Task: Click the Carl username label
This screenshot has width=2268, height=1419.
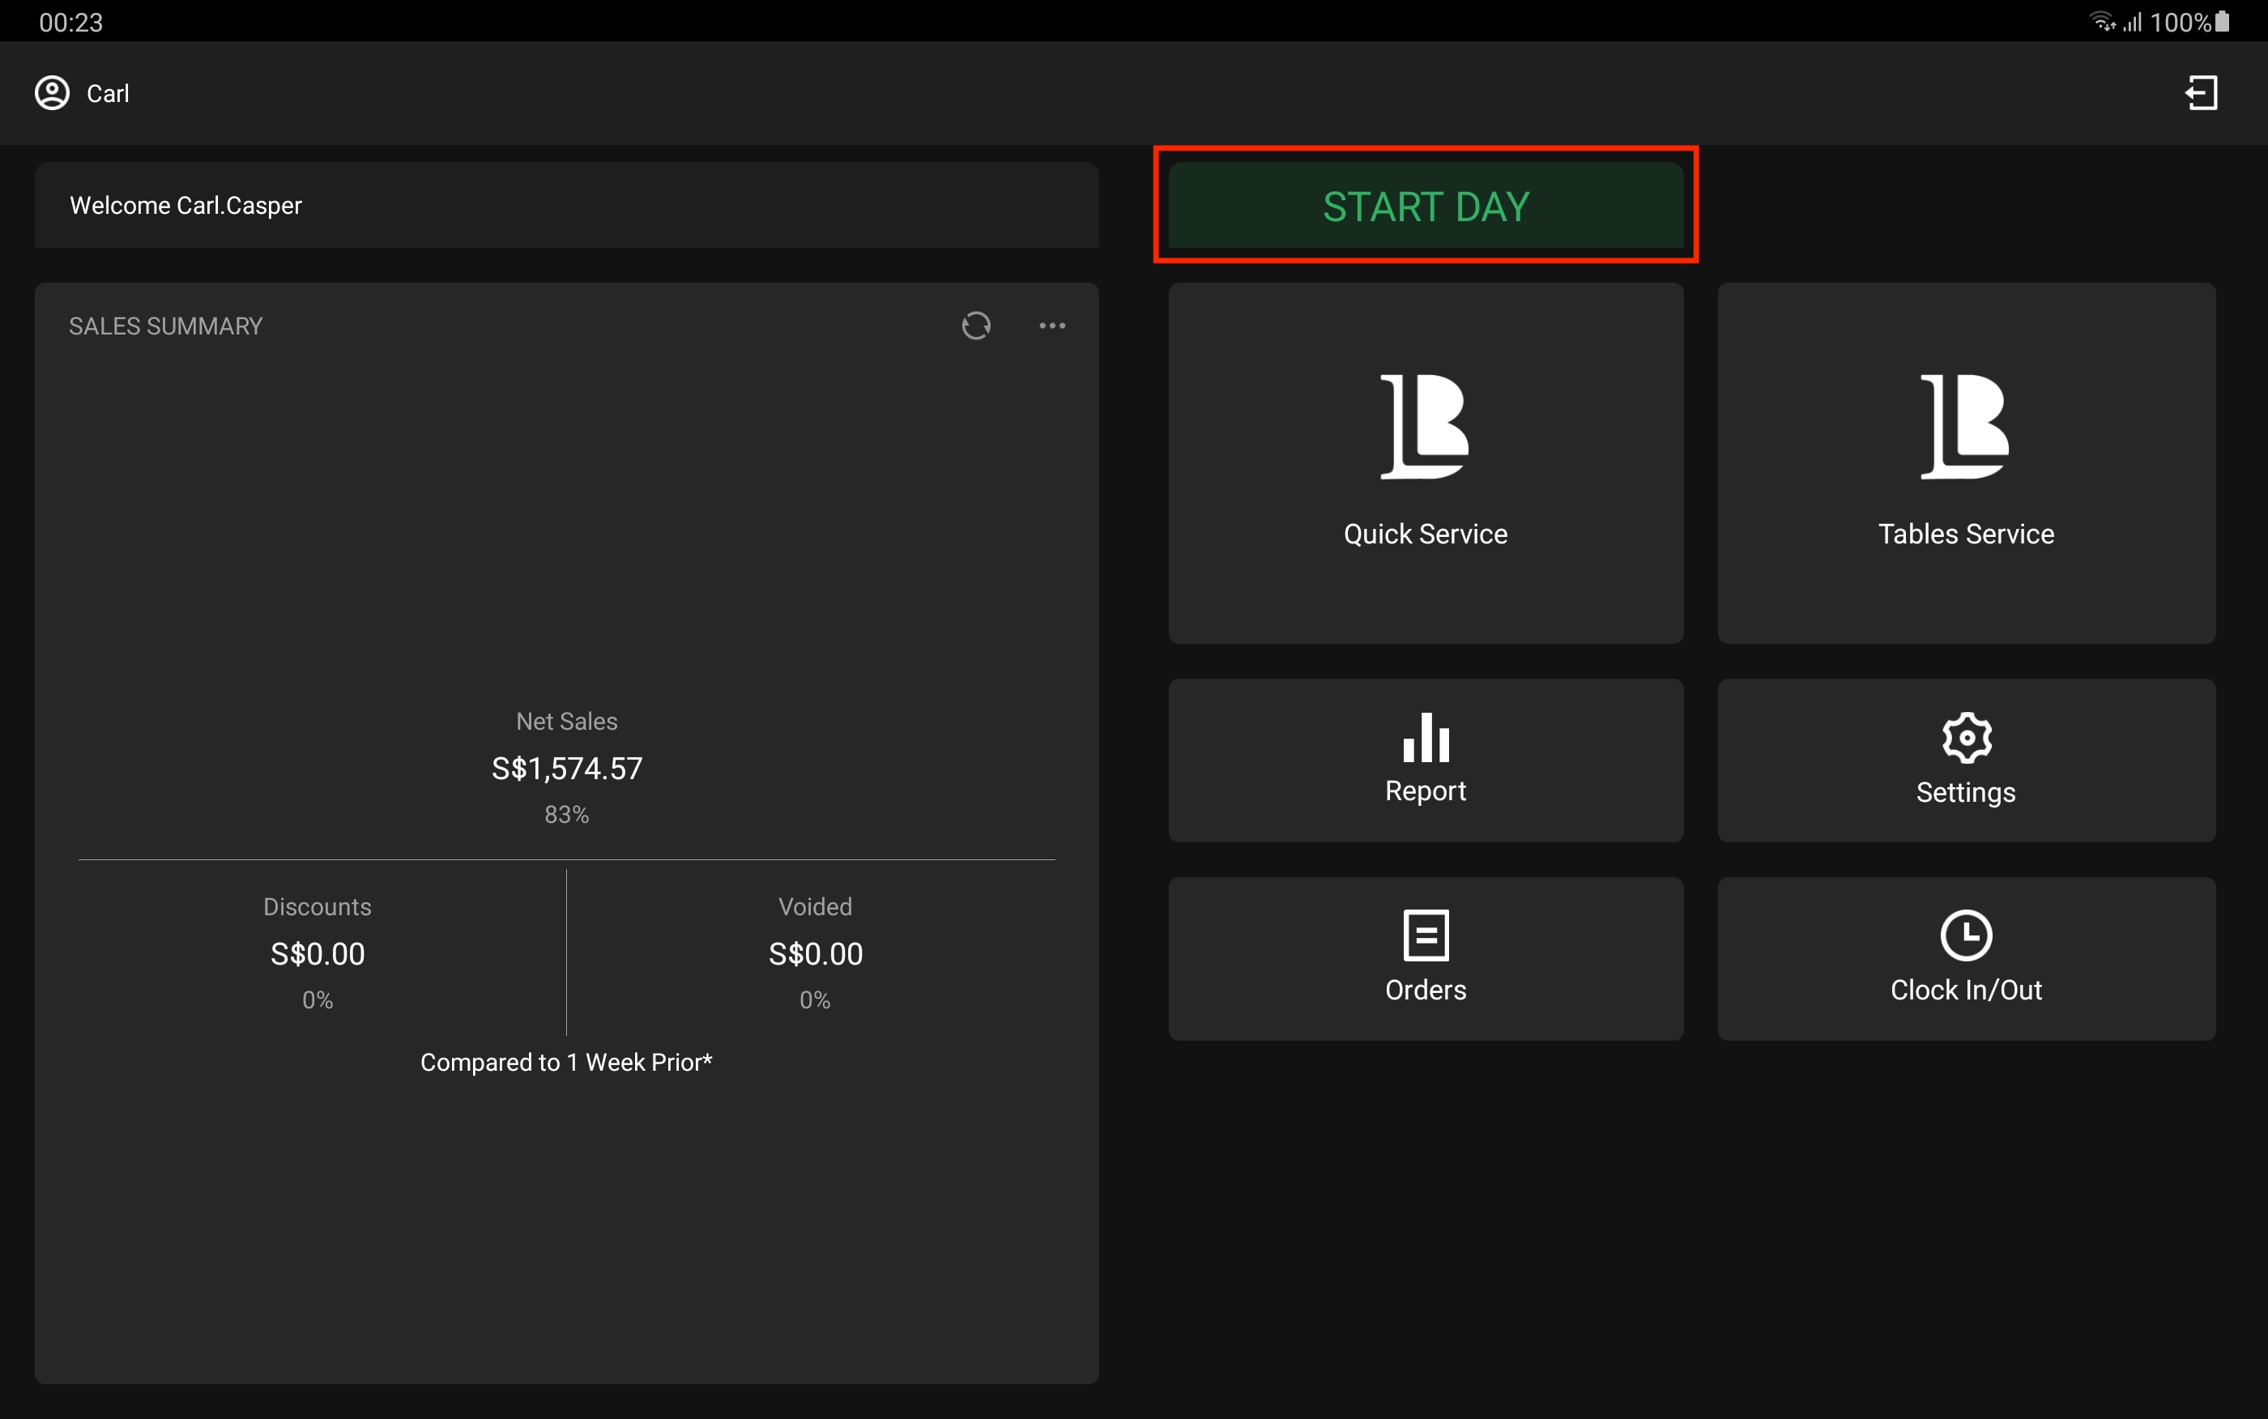Action: (108, 94)
